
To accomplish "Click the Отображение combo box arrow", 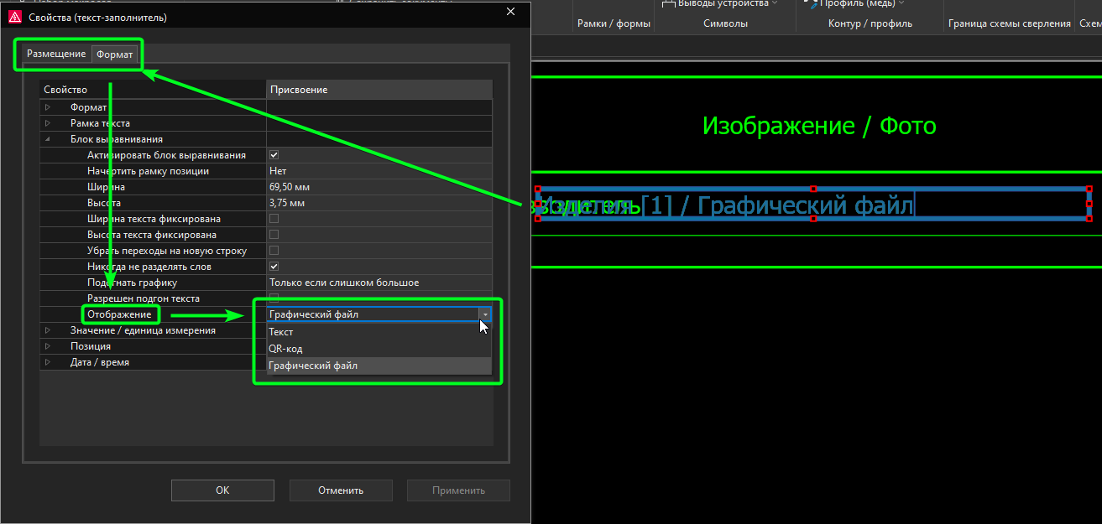I will (484, 314).
